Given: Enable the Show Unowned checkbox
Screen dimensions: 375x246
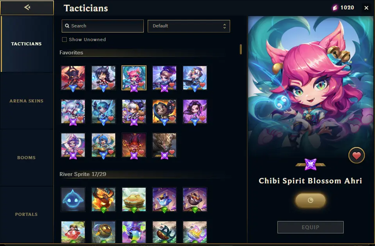Looking at the screenshot, I should [64, 40].
